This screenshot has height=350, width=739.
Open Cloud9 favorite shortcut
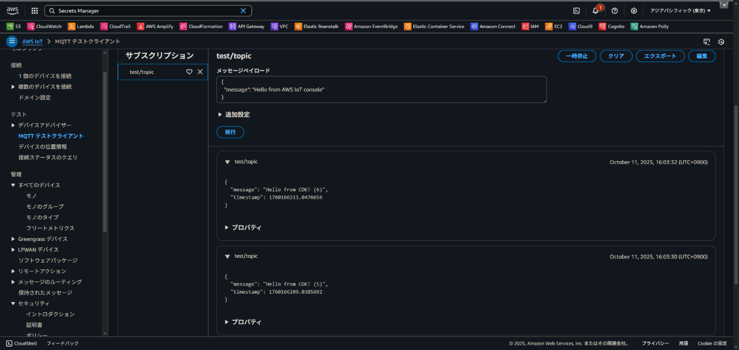coord(581,26)
